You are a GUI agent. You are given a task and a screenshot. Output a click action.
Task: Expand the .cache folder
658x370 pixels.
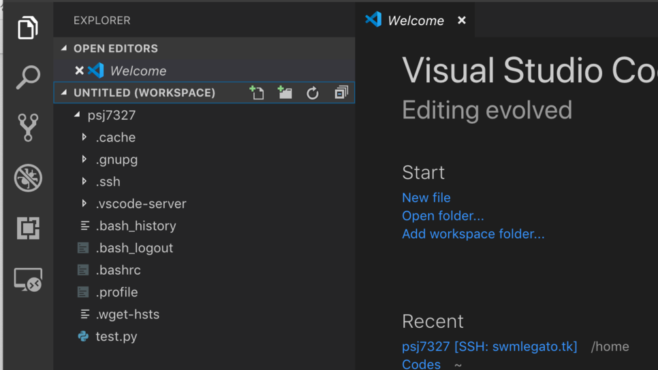click(84, 137)
